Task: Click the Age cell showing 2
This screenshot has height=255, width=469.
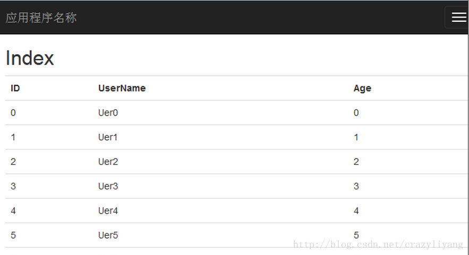Action: point(356,162)
